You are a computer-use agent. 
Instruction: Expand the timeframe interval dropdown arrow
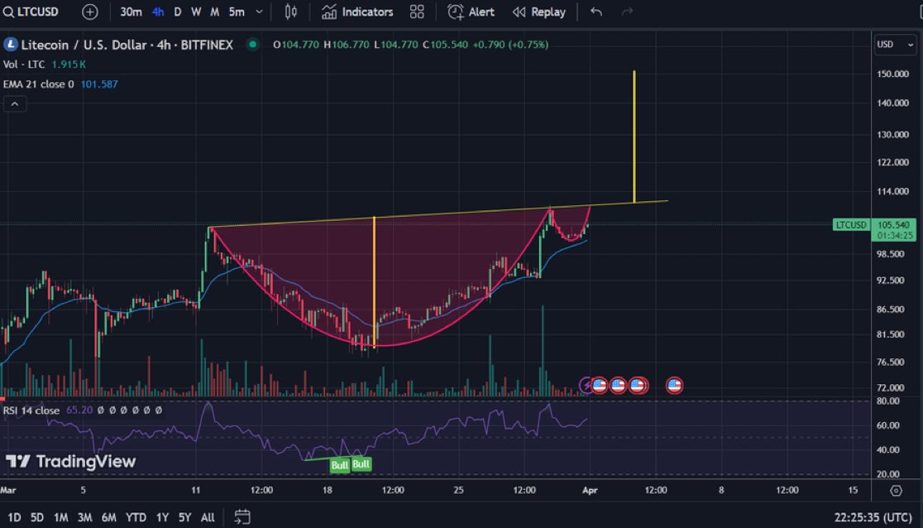pyautogui.click(x=259, y=12)
